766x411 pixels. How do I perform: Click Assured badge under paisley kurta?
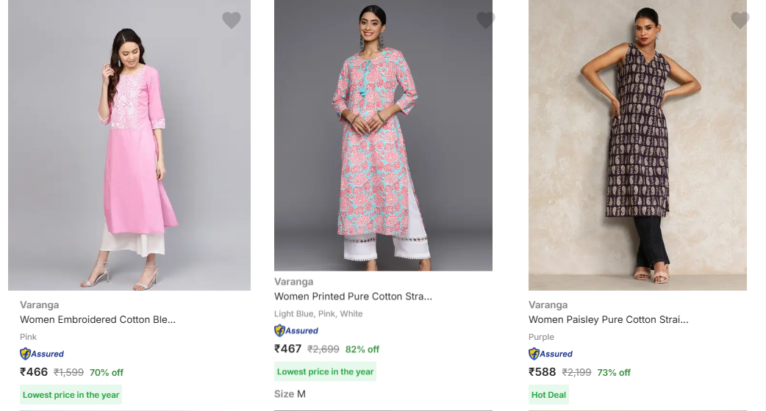[x=551, y=354]
